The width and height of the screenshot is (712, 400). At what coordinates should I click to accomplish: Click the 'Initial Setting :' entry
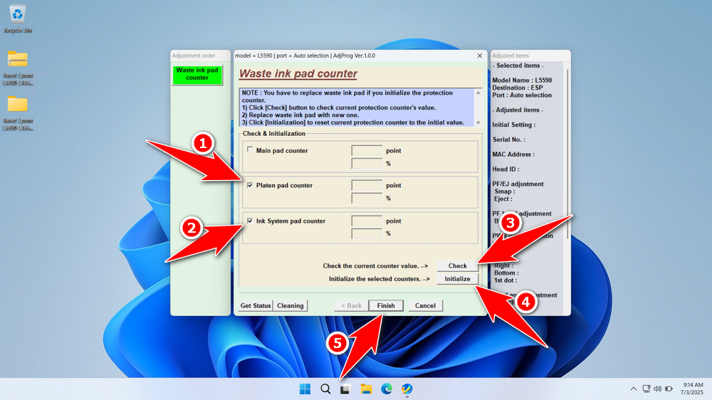point(514,125)
